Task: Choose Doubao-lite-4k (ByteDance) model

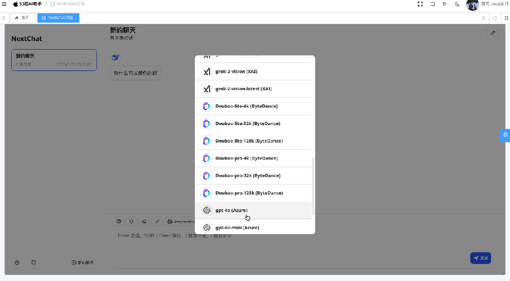Action: coord(253,106)
